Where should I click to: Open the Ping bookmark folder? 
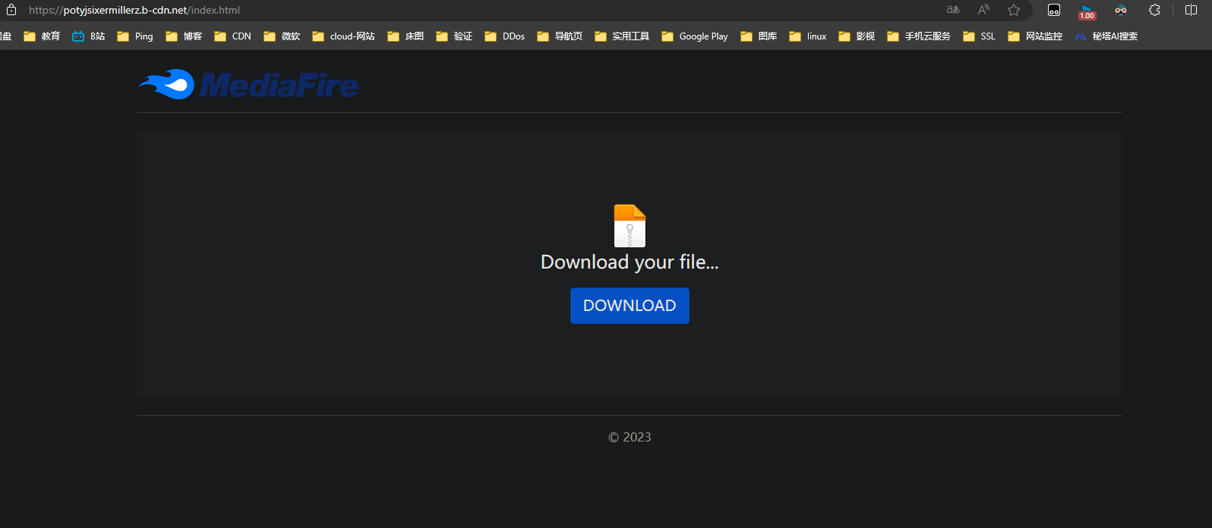[x=135, y=36]
